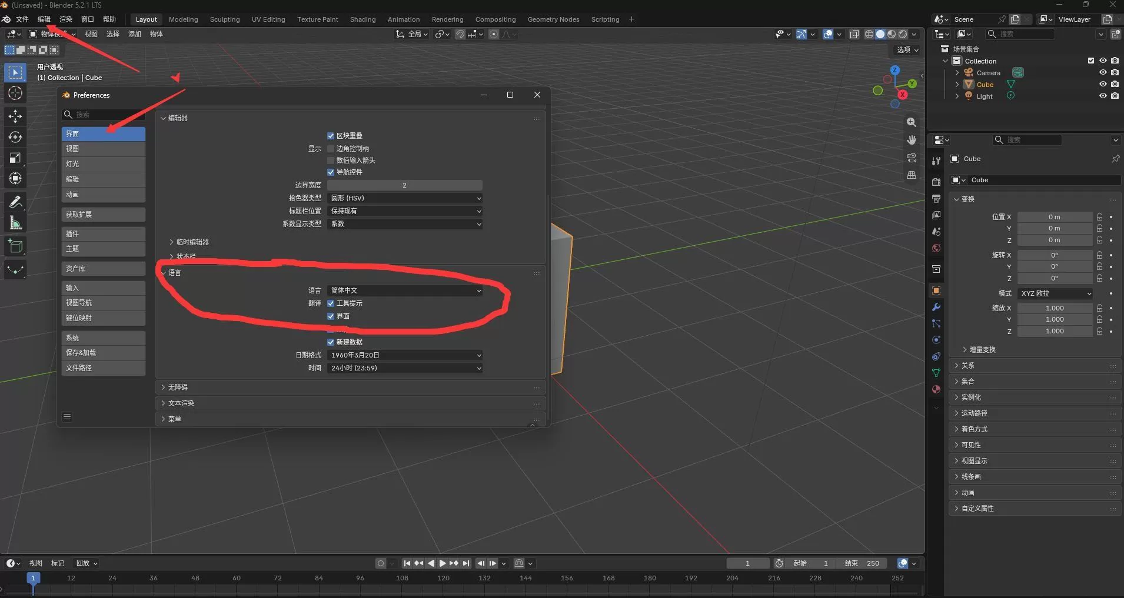Click the 边界宽度 value slider
1124x598 pixels.
(405, 185)
